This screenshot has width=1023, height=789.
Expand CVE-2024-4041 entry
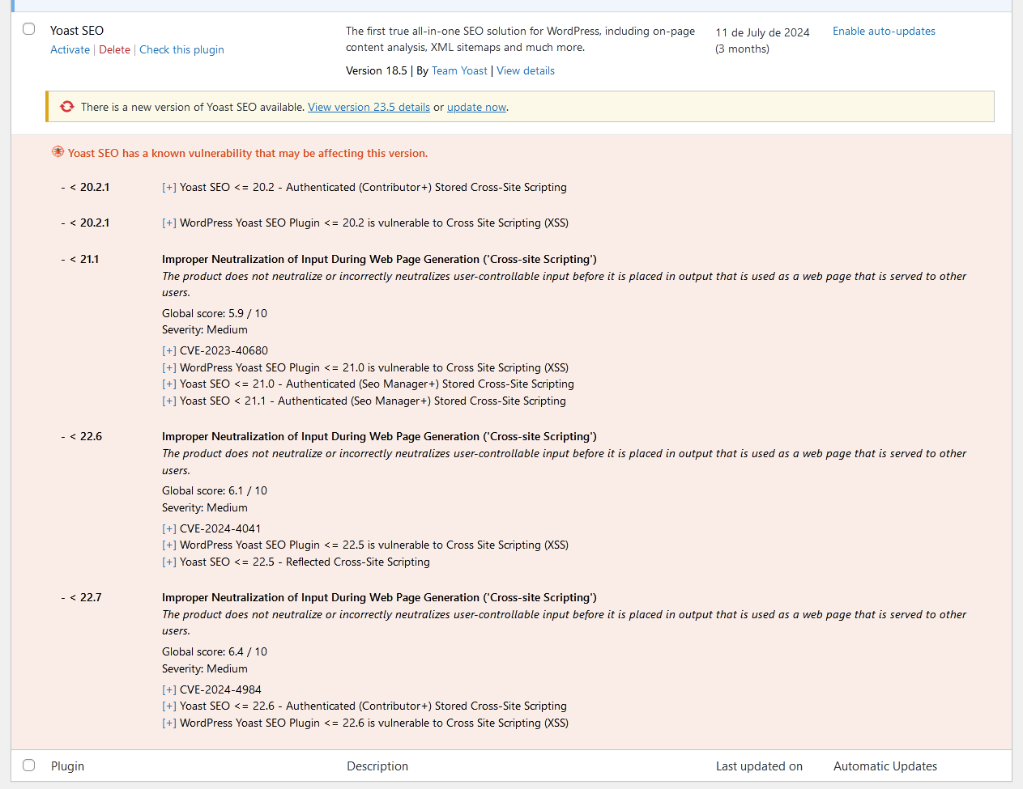pyautogui.click(x=169, y=529)
